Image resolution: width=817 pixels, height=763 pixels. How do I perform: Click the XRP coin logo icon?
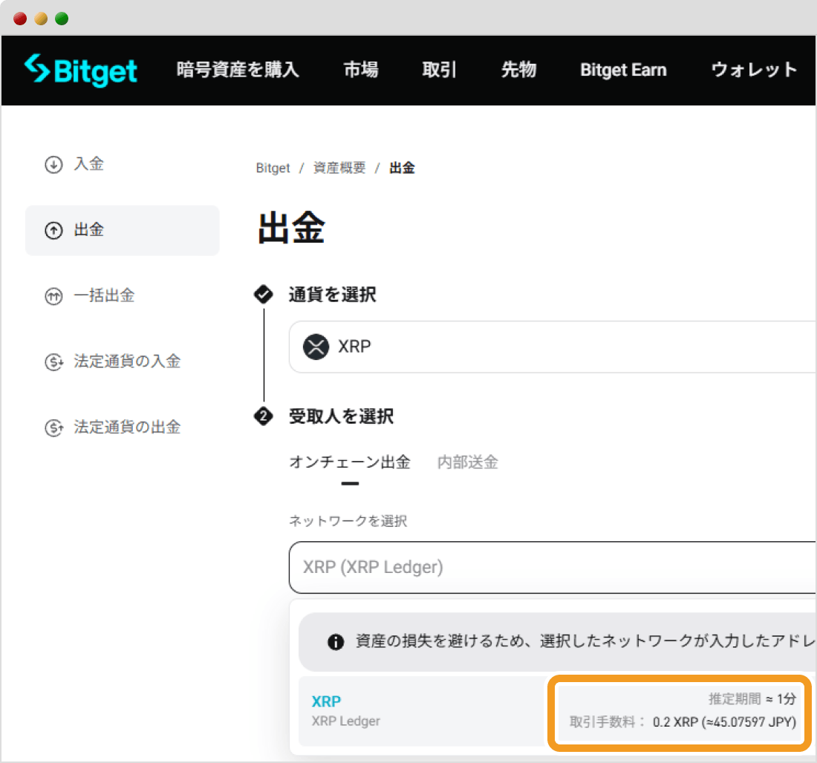click(316, 347)
